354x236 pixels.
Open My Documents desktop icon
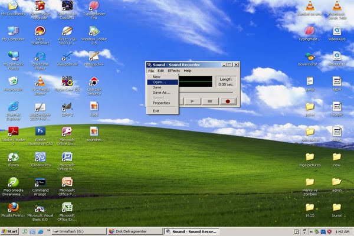(x=14, y=8)
